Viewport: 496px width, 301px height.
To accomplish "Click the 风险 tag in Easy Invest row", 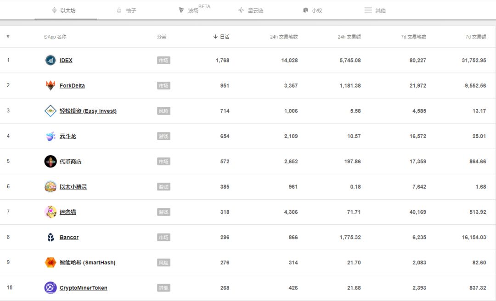I will click(163, 111).
